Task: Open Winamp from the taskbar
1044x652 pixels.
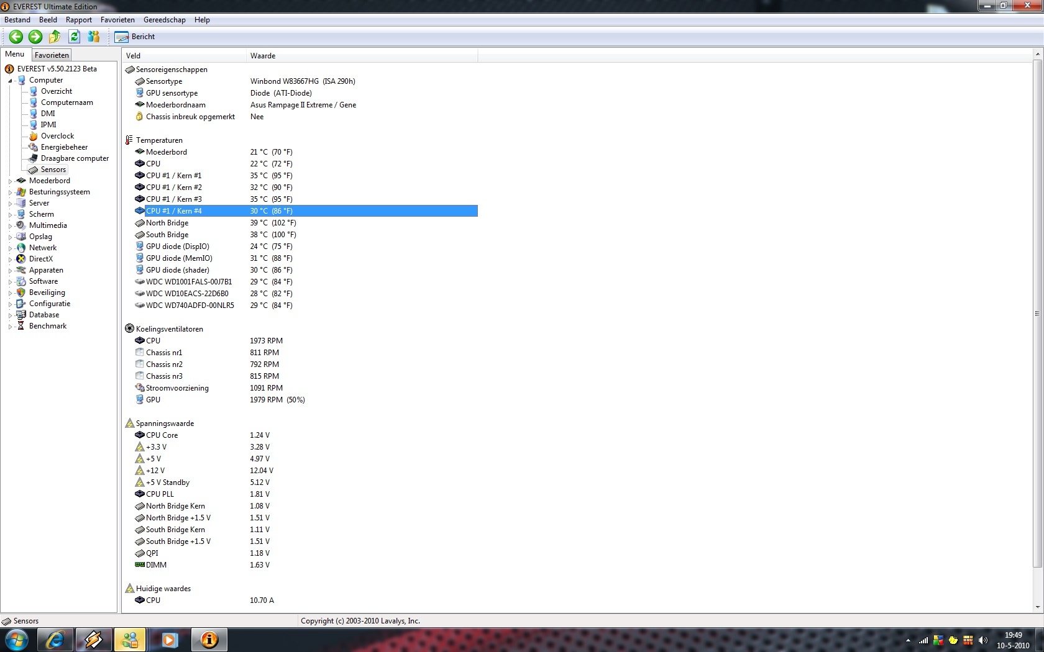Action: point(94,640)
